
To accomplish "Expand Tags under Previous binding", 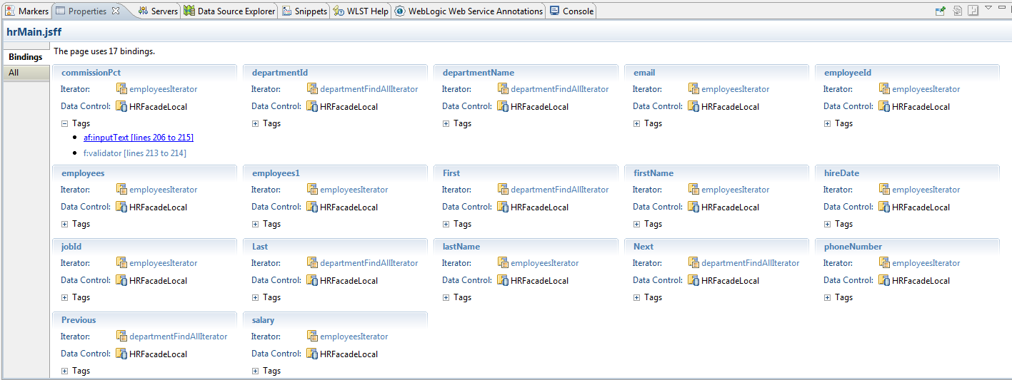I will 65,371.
